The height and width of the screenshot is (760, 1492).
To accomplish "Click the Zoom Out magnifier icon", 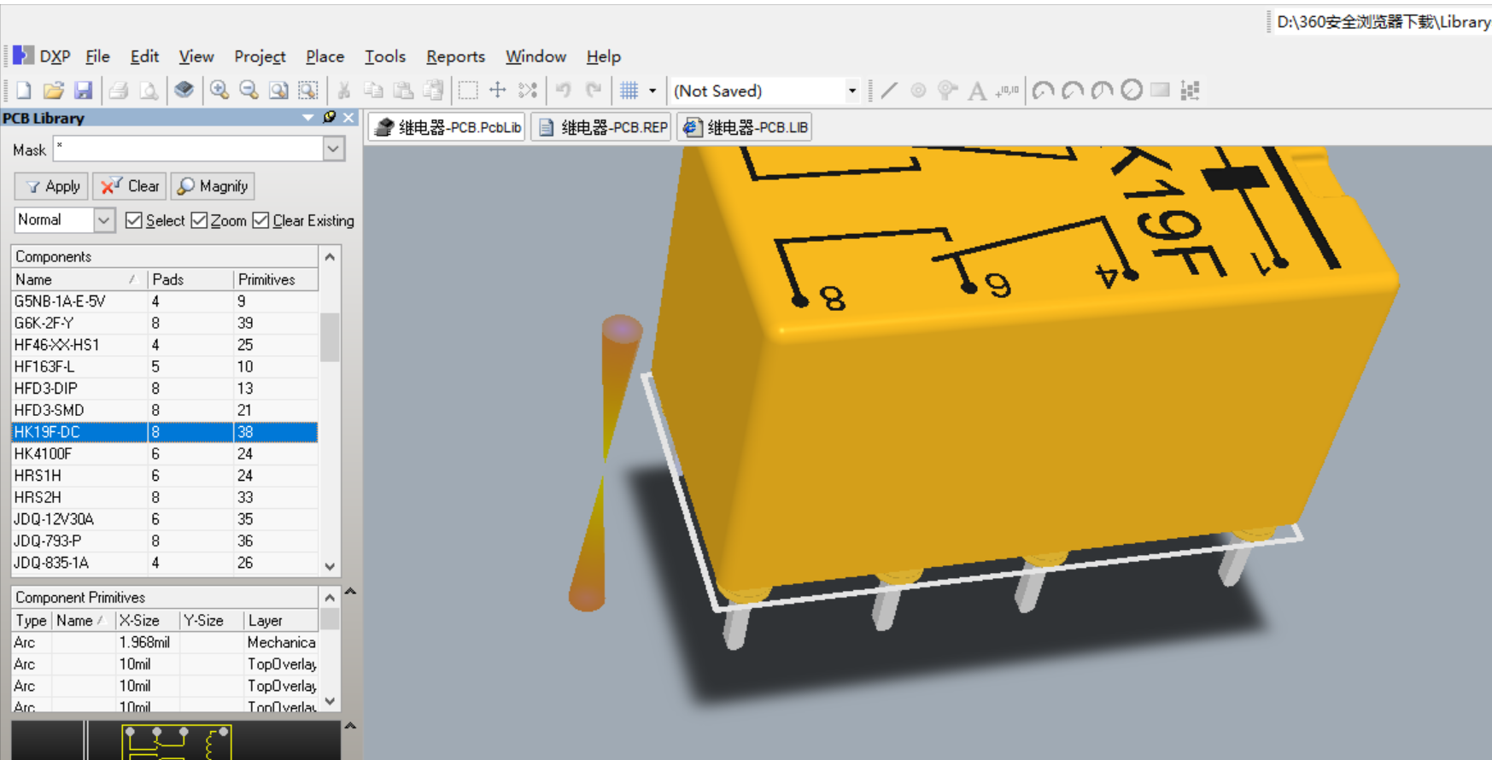I will coord(249,91).
